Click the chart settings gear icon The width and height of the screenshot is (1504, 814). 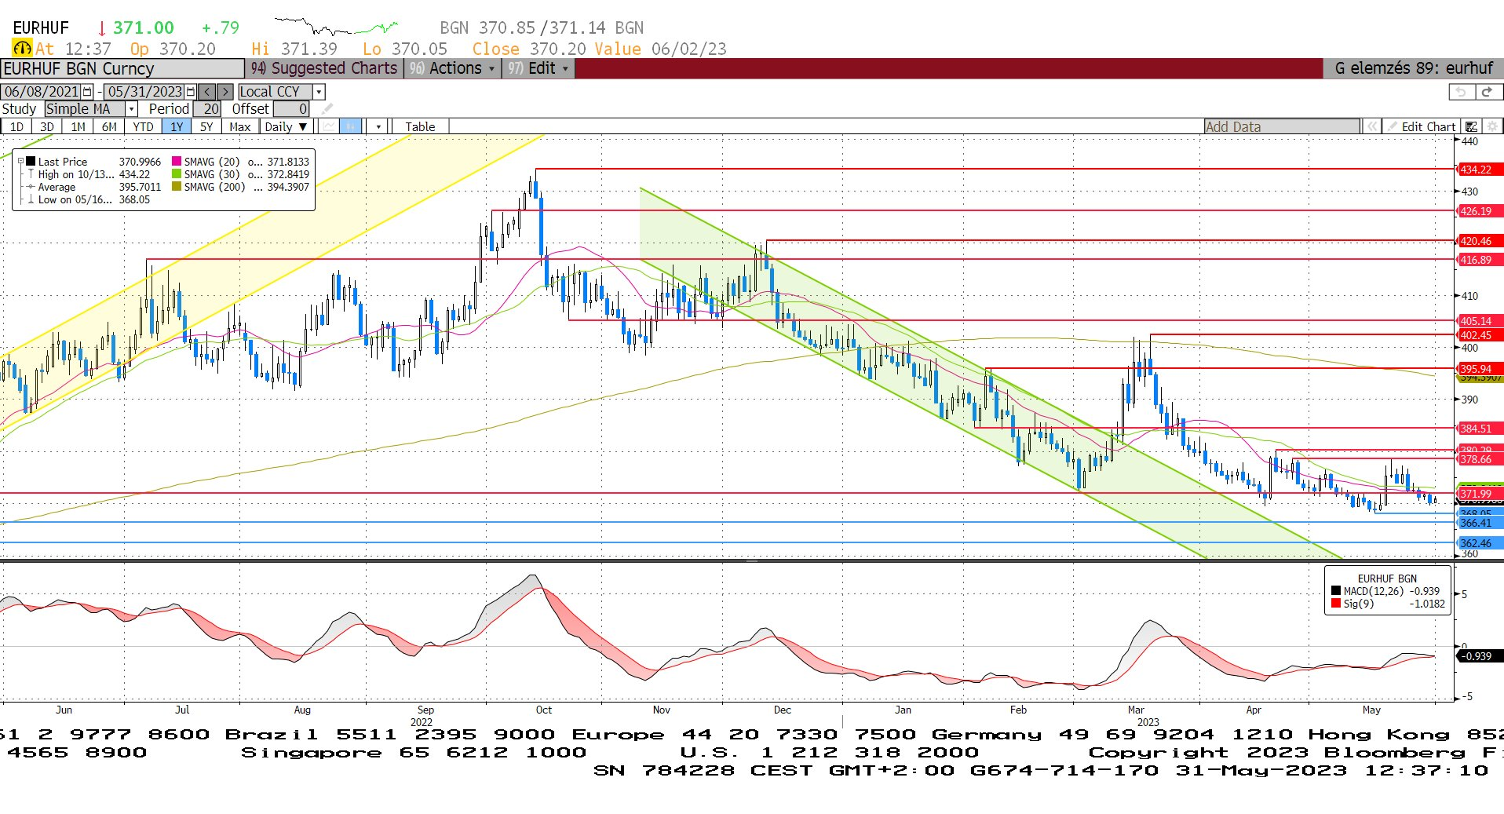1492,126
